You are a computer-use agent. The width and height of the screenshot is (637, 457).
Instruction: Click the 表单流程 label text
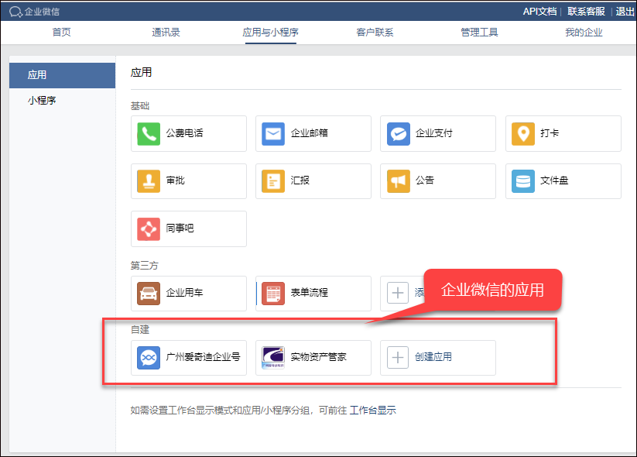pyautogui.click(x=309, y=292)
